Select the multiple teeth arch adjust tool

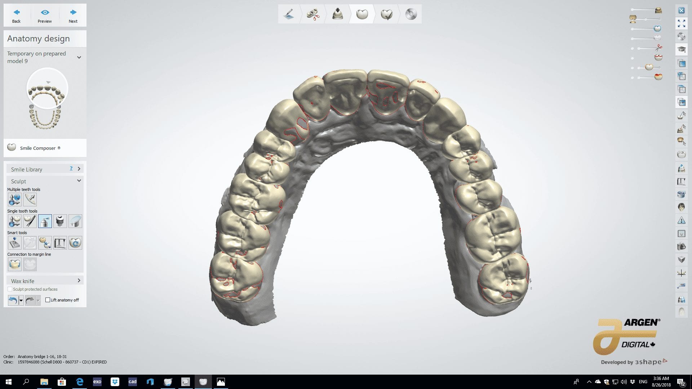[30, 199]
